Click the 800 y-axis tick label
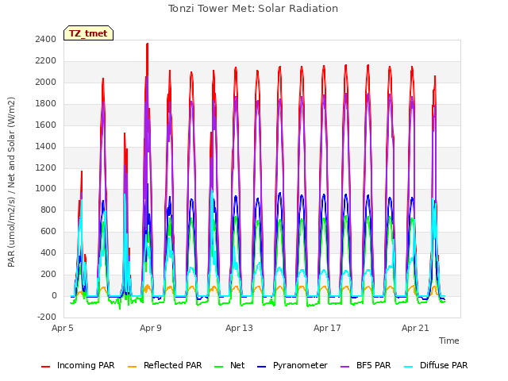Screen dimensions: 508x381 click(x=48, y=210)
